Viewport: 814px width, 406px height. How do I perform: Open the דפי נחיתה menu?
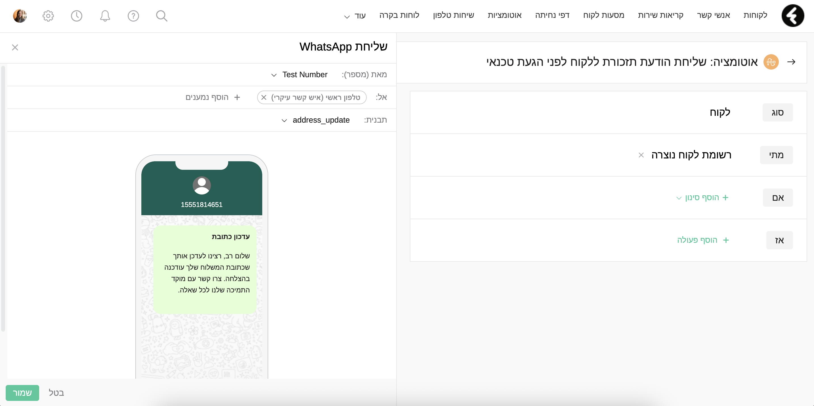coord(552,15)
